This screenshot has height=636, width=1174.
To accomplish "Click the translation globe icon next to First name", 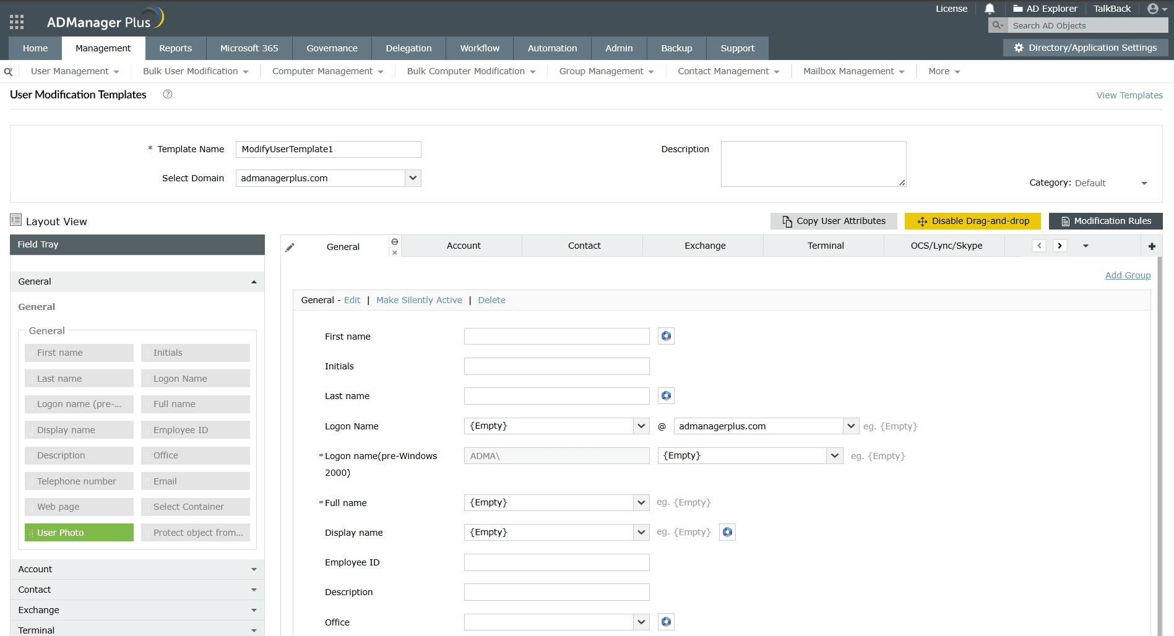I will [666, 335].
